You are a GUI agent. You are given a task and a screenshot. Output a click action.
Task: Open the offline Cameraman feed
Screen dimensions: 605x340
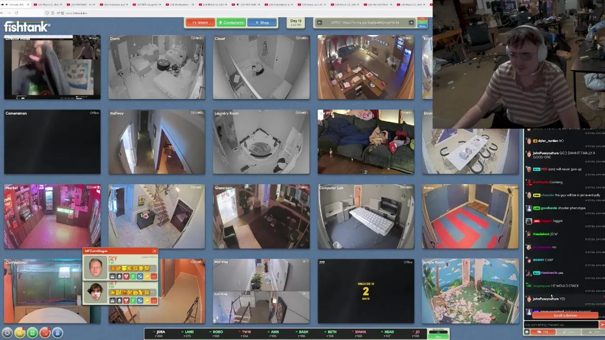click(x=52, y=142)
